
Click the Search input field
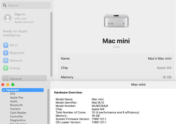click(28, 5)
